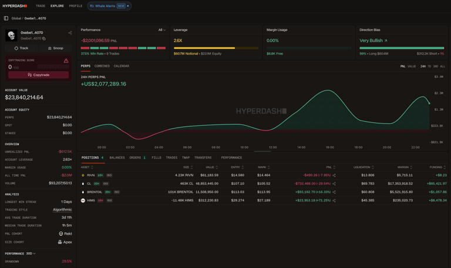
Task: Click the Snoop button
Action: (56, 48)
